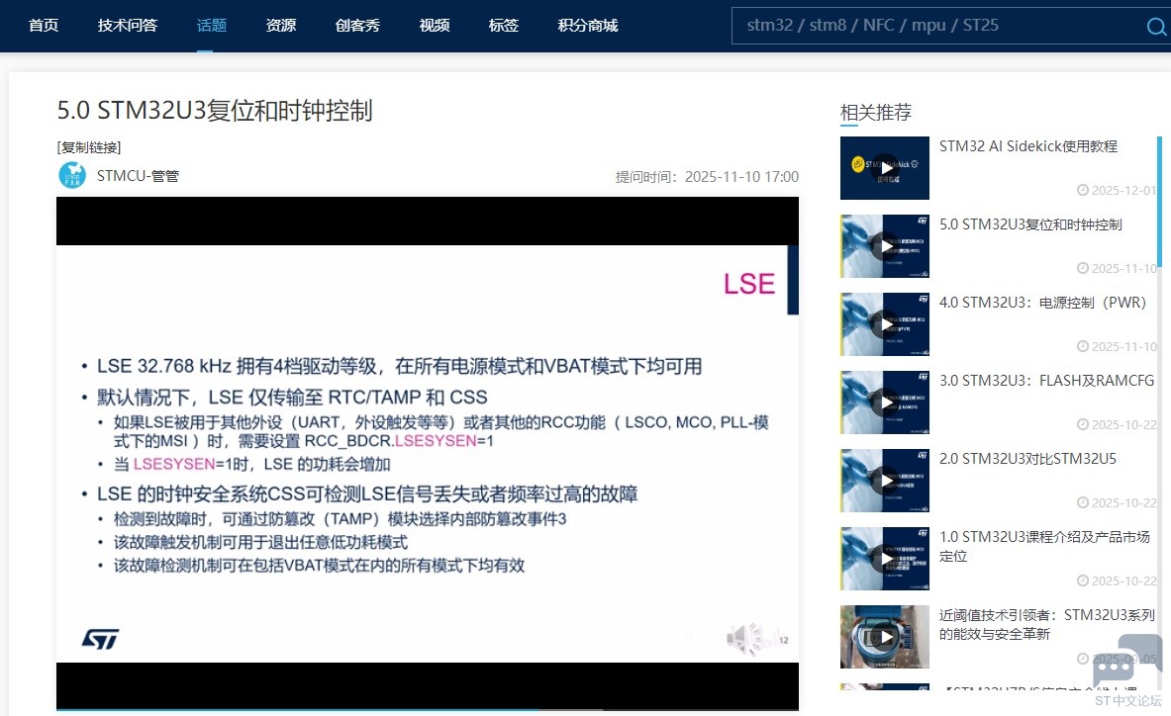Open 3.0 STM32U3：FLASH及RAMCFG link
Viewport: 1171px width, 716px height.
pyautogui.click(x=1046, y=381)
